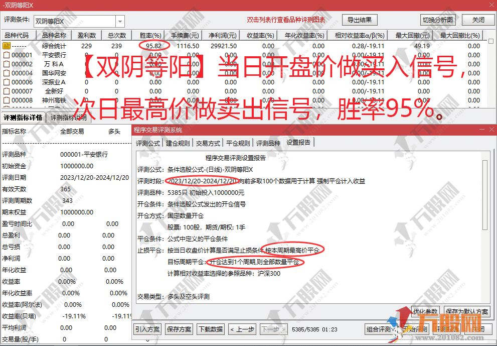The height and width of the screenshot is (346, 497).
Task: Open the 评测品种 tab
Action: point(268,143)
